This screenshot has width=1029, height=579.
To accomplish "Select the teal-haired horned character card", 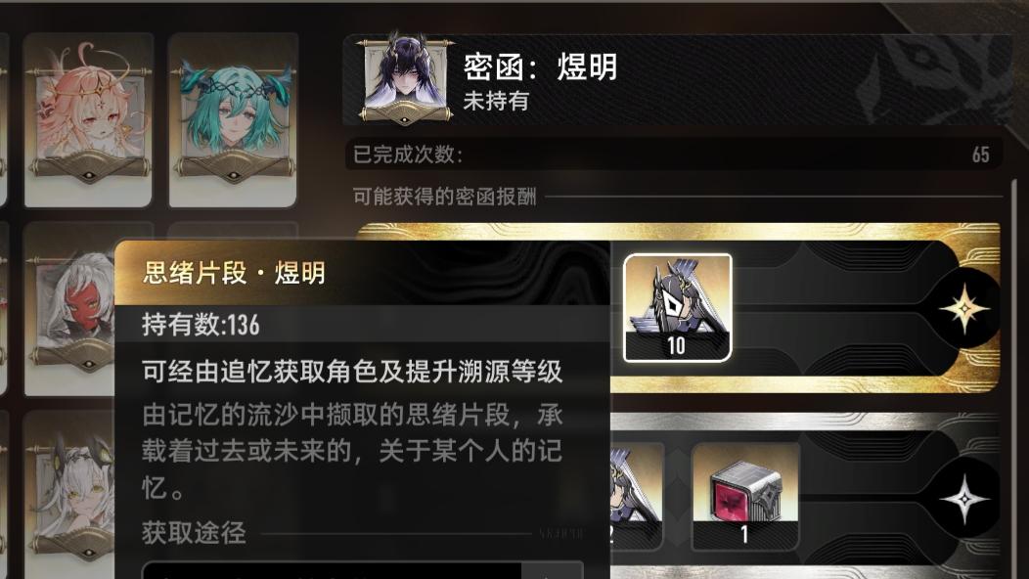I will tap(233, 120).
